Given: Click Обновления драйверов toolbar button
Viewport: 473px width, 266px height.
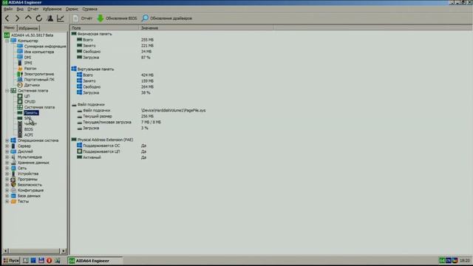Looking at the screenshot, I should click(x=167, y=18).
